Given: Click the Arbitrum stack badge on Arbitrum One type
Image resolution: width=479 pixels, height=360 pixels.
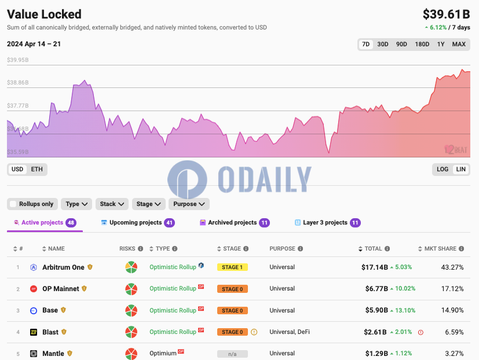Looking at the screenshot, I should click(x=201, y=265).
